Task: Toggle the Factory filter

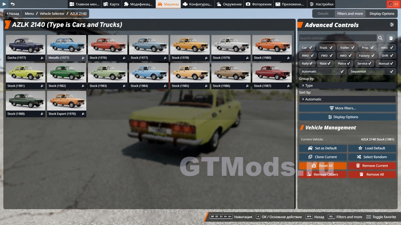Action: click(x=367, y=55)
